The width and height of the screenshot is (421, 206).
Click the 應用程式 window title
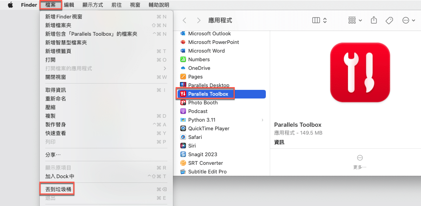220,20
